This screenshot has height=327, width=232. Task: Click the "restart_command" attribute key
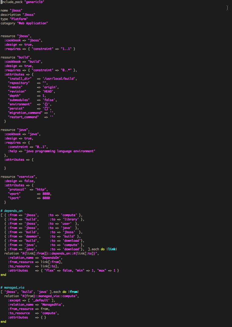pyautogui.click(x=23, y=117)
